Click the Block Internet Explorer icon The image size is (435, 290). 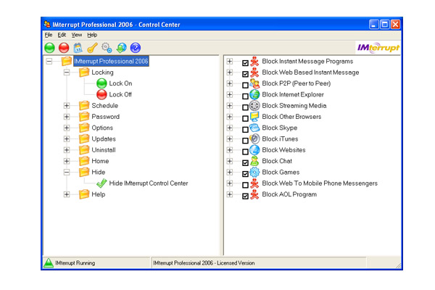[254, 94]
